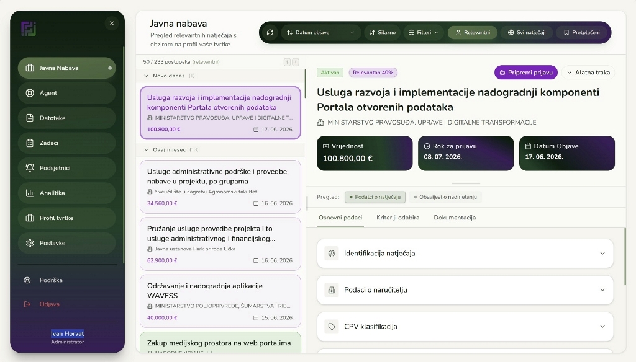The width and height of the screenshot is (636, 362).
Task: Open the WAVESS application tender card
Action: (x=220, y=301)
